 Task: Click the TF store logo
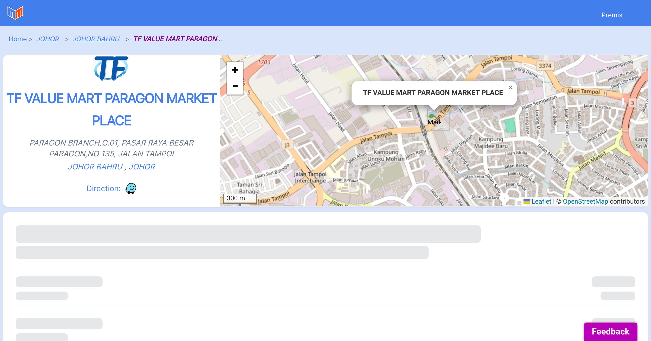(111, 68)
